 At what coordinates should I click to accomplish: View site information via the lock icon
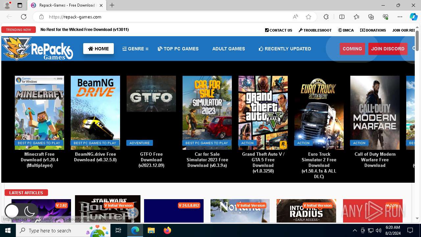coord(41,17)
